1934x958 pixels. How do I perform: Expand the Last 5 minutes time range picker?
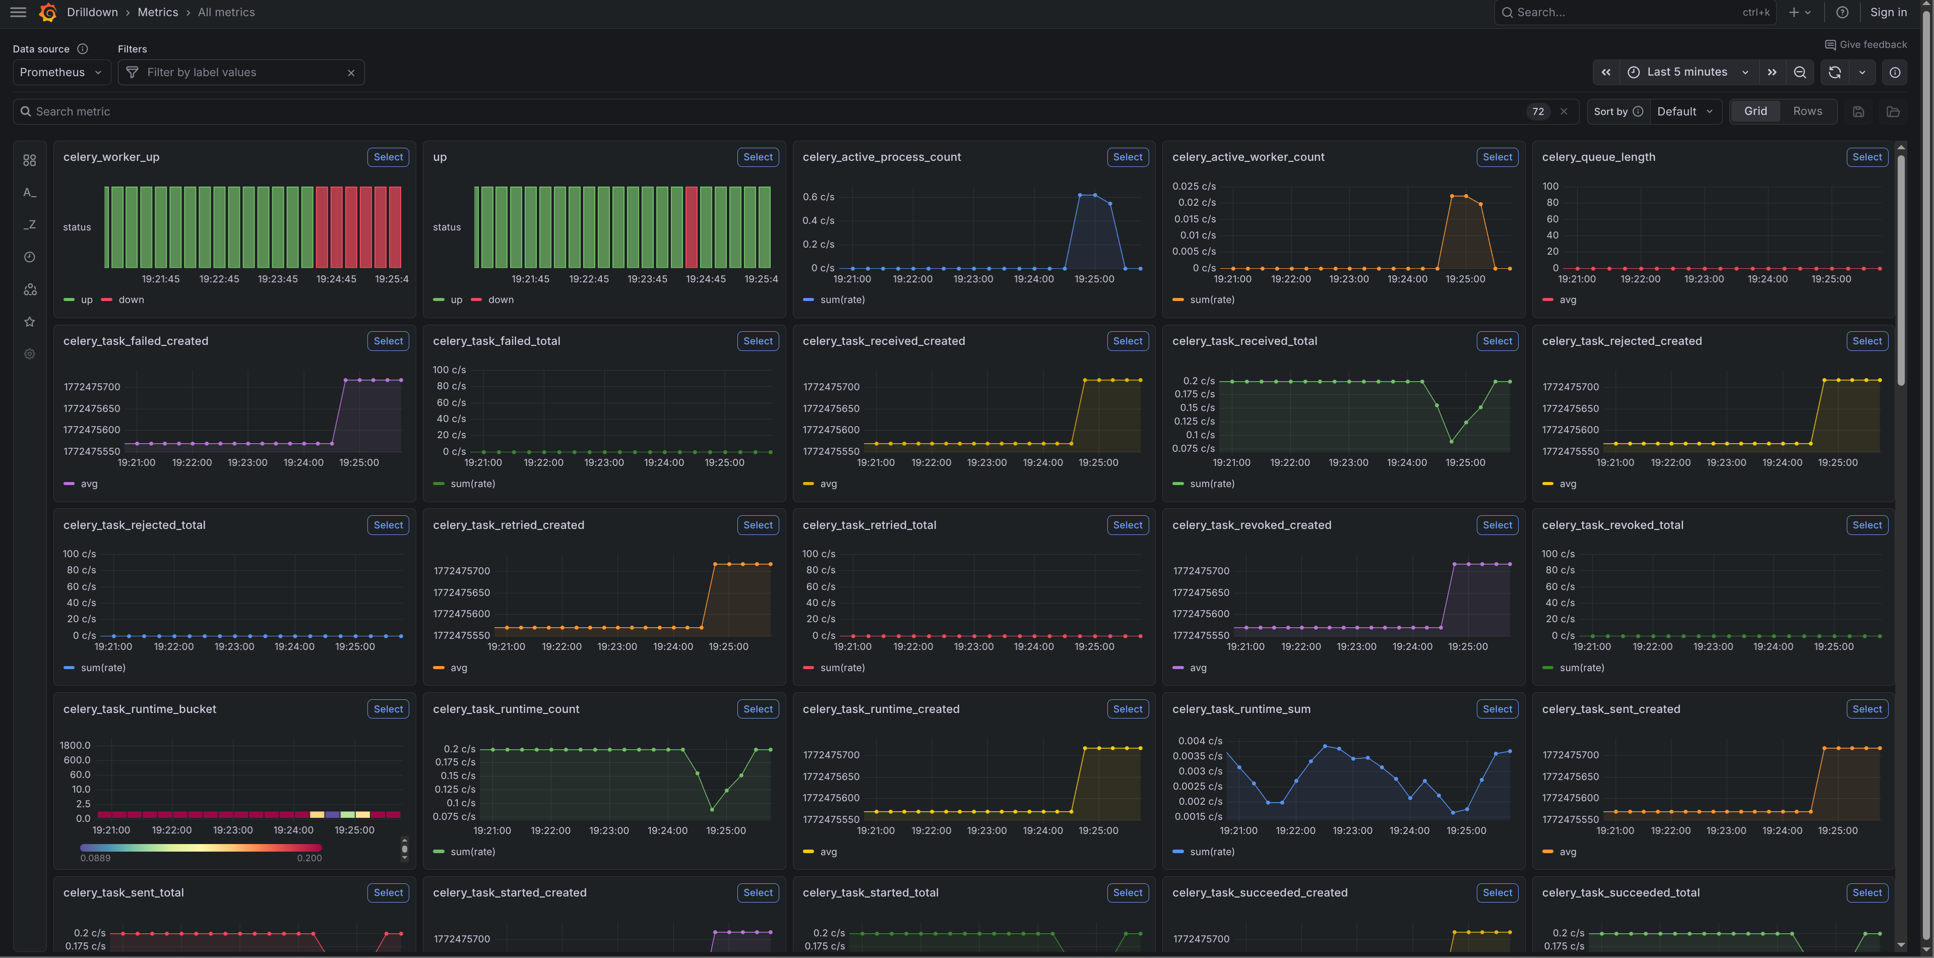point(1686,71)
